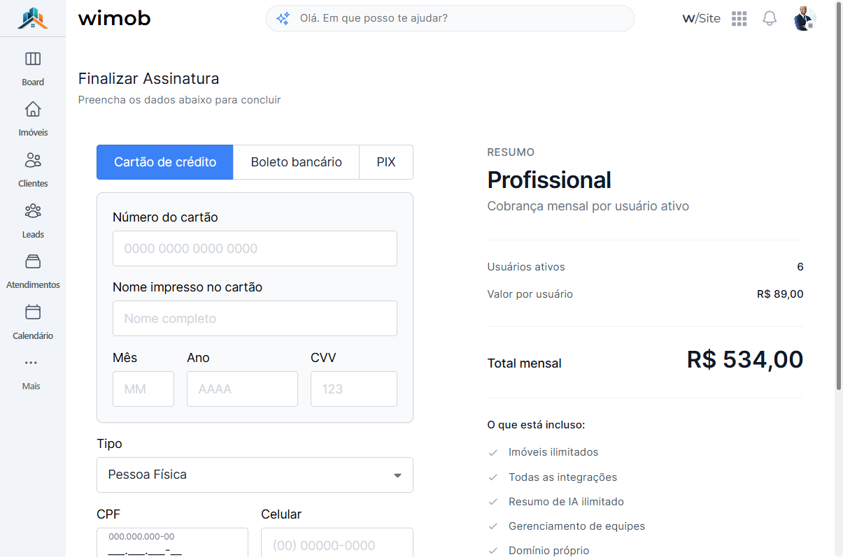Open the Calendário calendar icon
The image size is (843, 557).
pyautogui.click(x=33, y=312)
